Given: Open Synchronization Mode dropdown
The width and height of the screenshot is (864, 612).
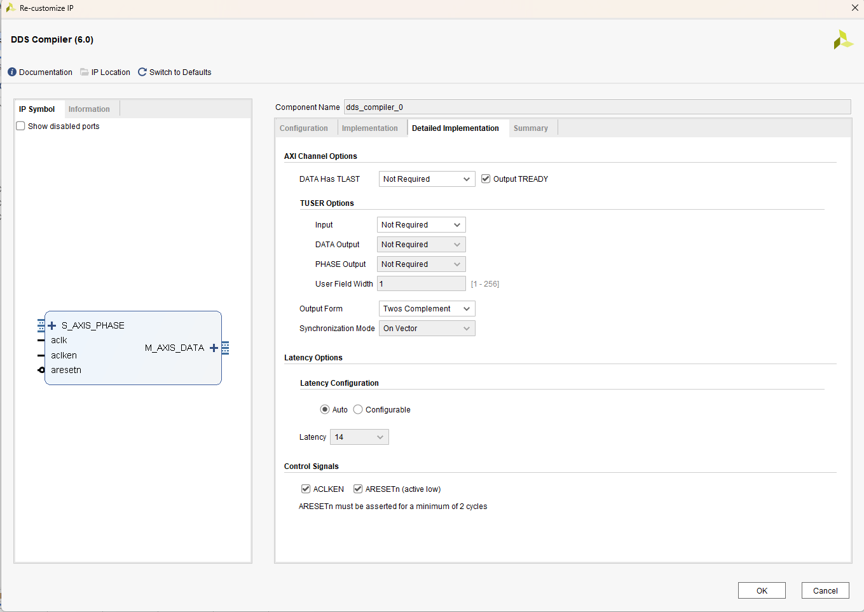Looking at the screenshot, I should pyautogui.click(x=427, y=329).
